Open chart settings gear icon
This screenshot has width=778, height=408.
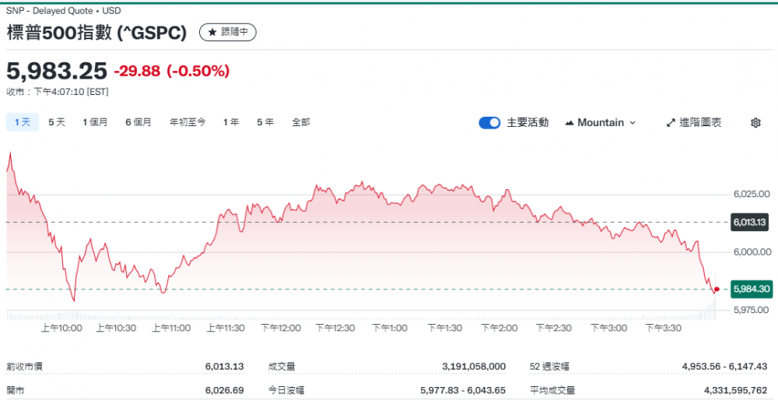[755, 123]
